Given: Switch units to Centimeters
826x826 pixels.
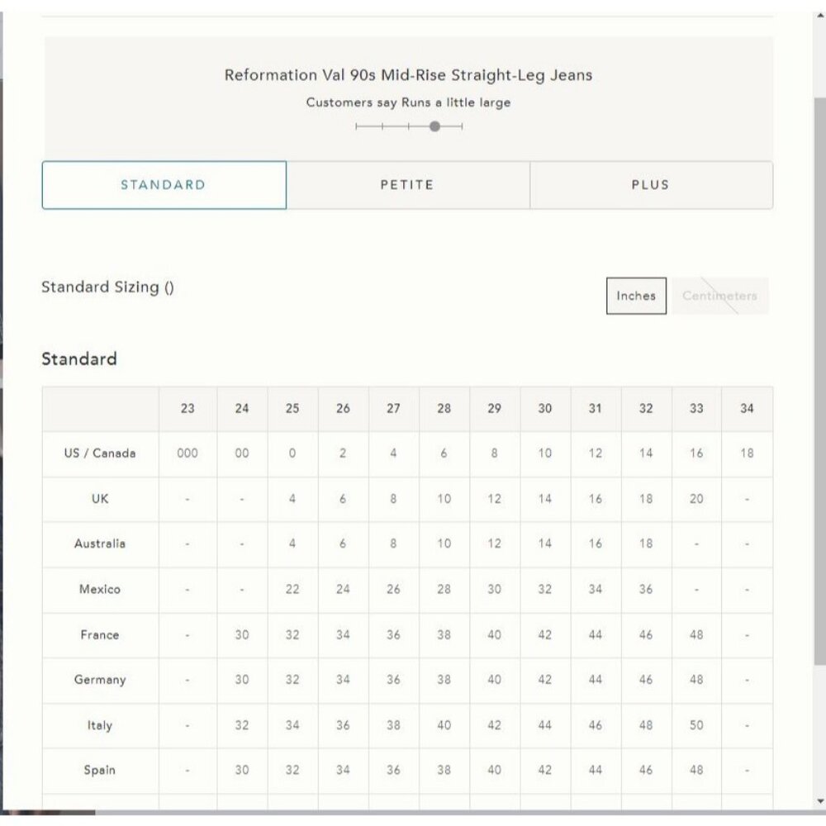Looking at the screenshot, I should pos(719,296).
